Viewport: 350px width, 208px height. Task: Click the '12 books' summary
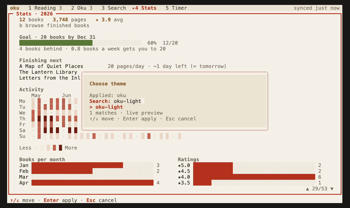coord(31,20)
